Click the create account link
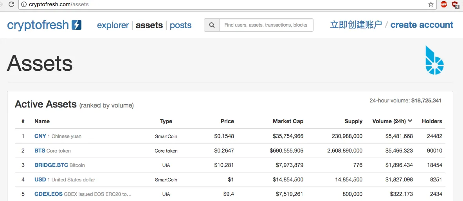This screenshot has width=463, height=201. [x=422, y=25]
